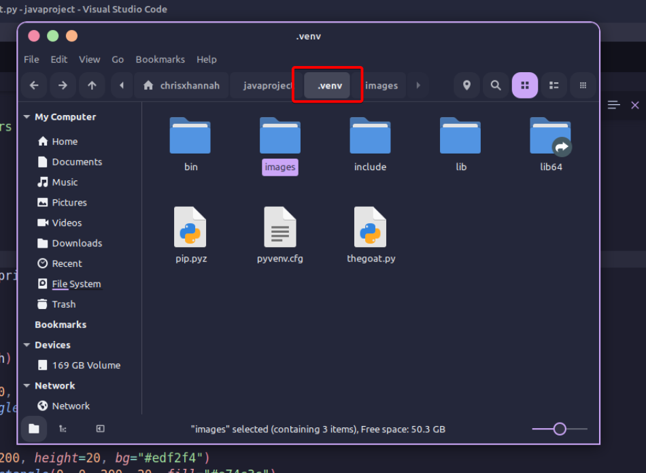Open the Help menu
This screenshot has width=646, height=473.
click(x=207, y=59)
